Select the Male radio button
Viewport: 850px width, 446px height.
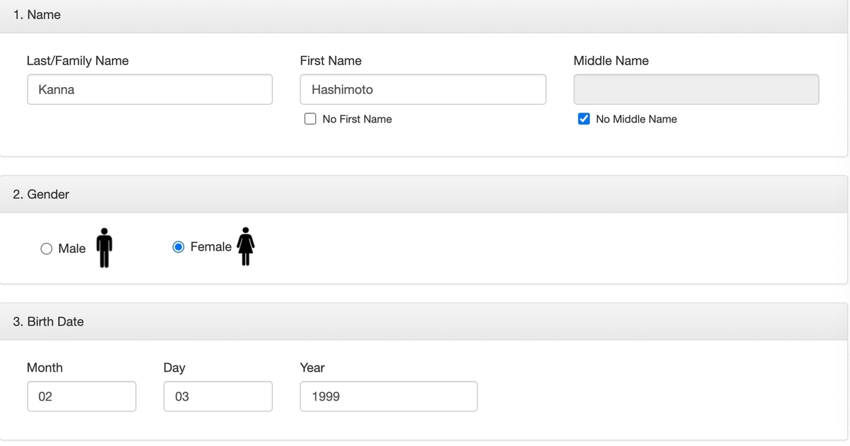46,248
